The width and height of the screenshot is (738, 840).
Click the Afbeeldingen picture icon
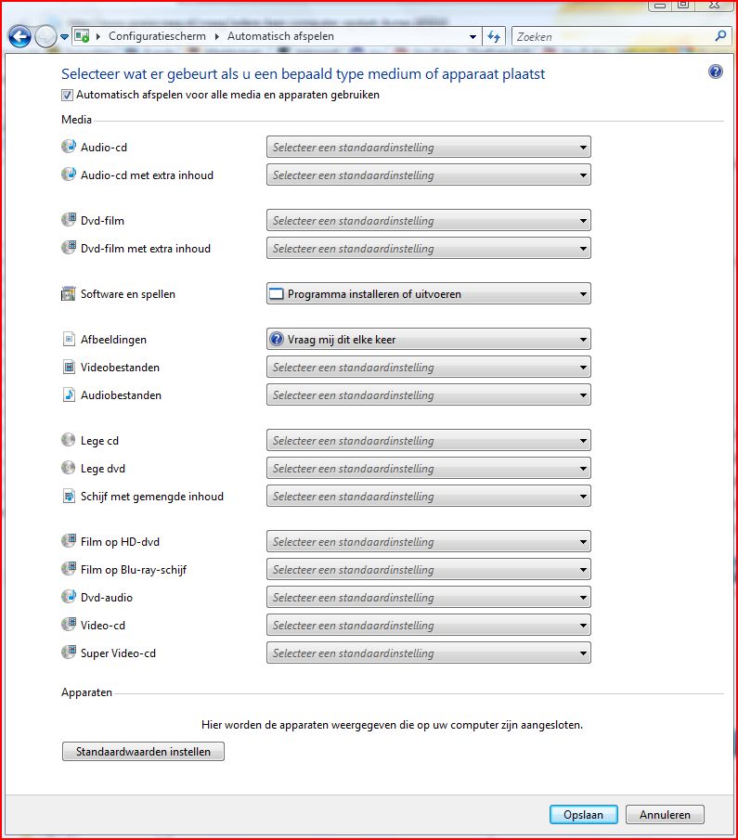[68, 339]
